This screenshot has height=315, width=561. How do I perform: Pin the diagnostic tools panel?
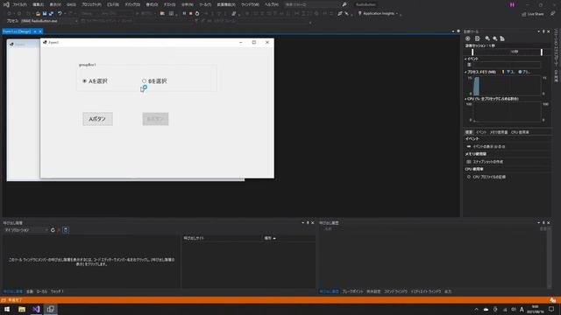[543, 31]
